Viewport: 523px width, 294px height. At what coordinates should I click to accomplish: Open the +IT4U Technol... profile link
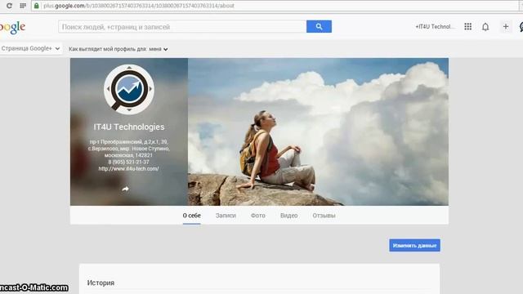coord(434,27)
